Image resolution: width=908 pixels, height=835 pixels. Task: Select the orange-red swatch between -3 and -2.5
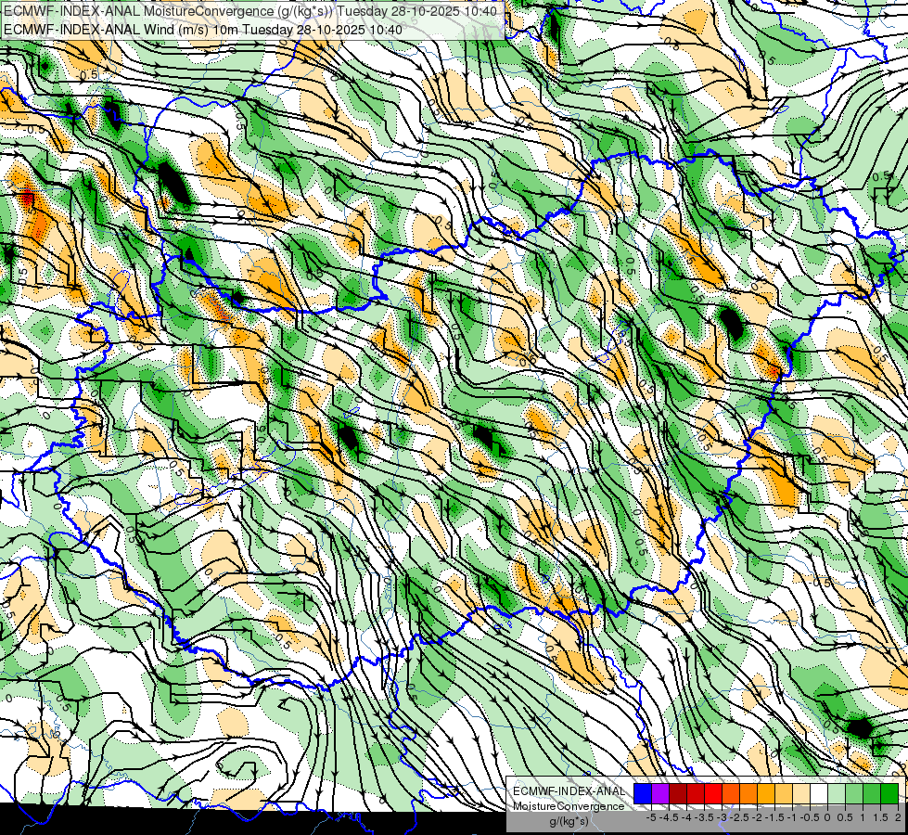[731, 794]
